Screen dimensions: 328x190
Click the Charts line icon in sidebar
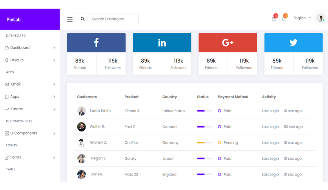pyautogui.click(x=7, y=109)
